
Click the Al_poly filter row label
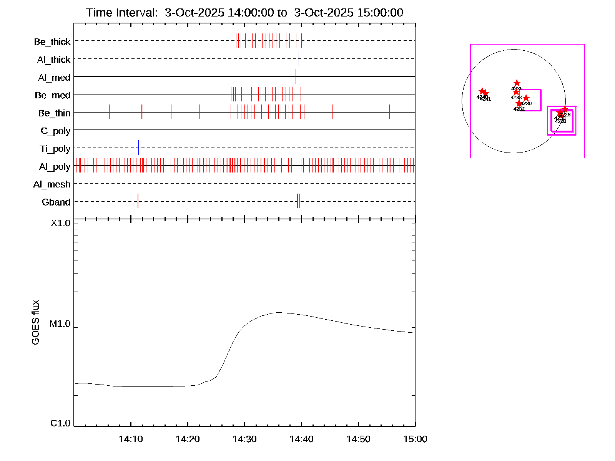coord(55,167)
